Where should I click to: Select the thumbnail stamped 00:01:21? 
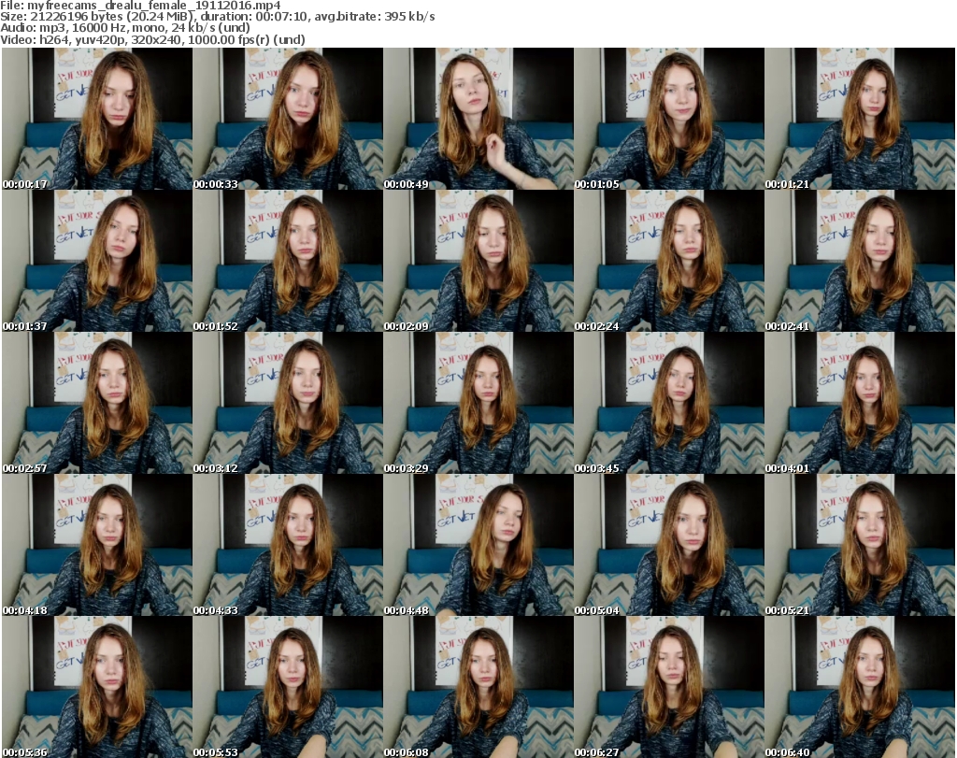coord(860,119)
